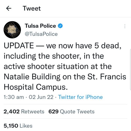Open the Twitter for iPhone link

[80, 97]
